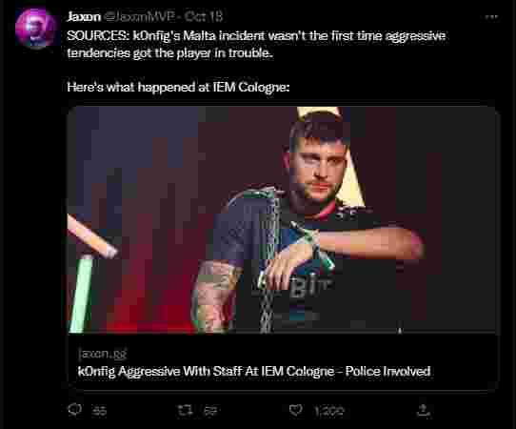Click the 'tendencies got the player' text line

coord(169,52)
